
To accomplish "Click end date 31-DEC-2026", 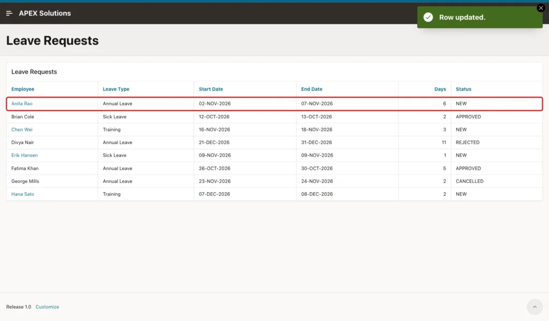I will [x=316, y=142].
